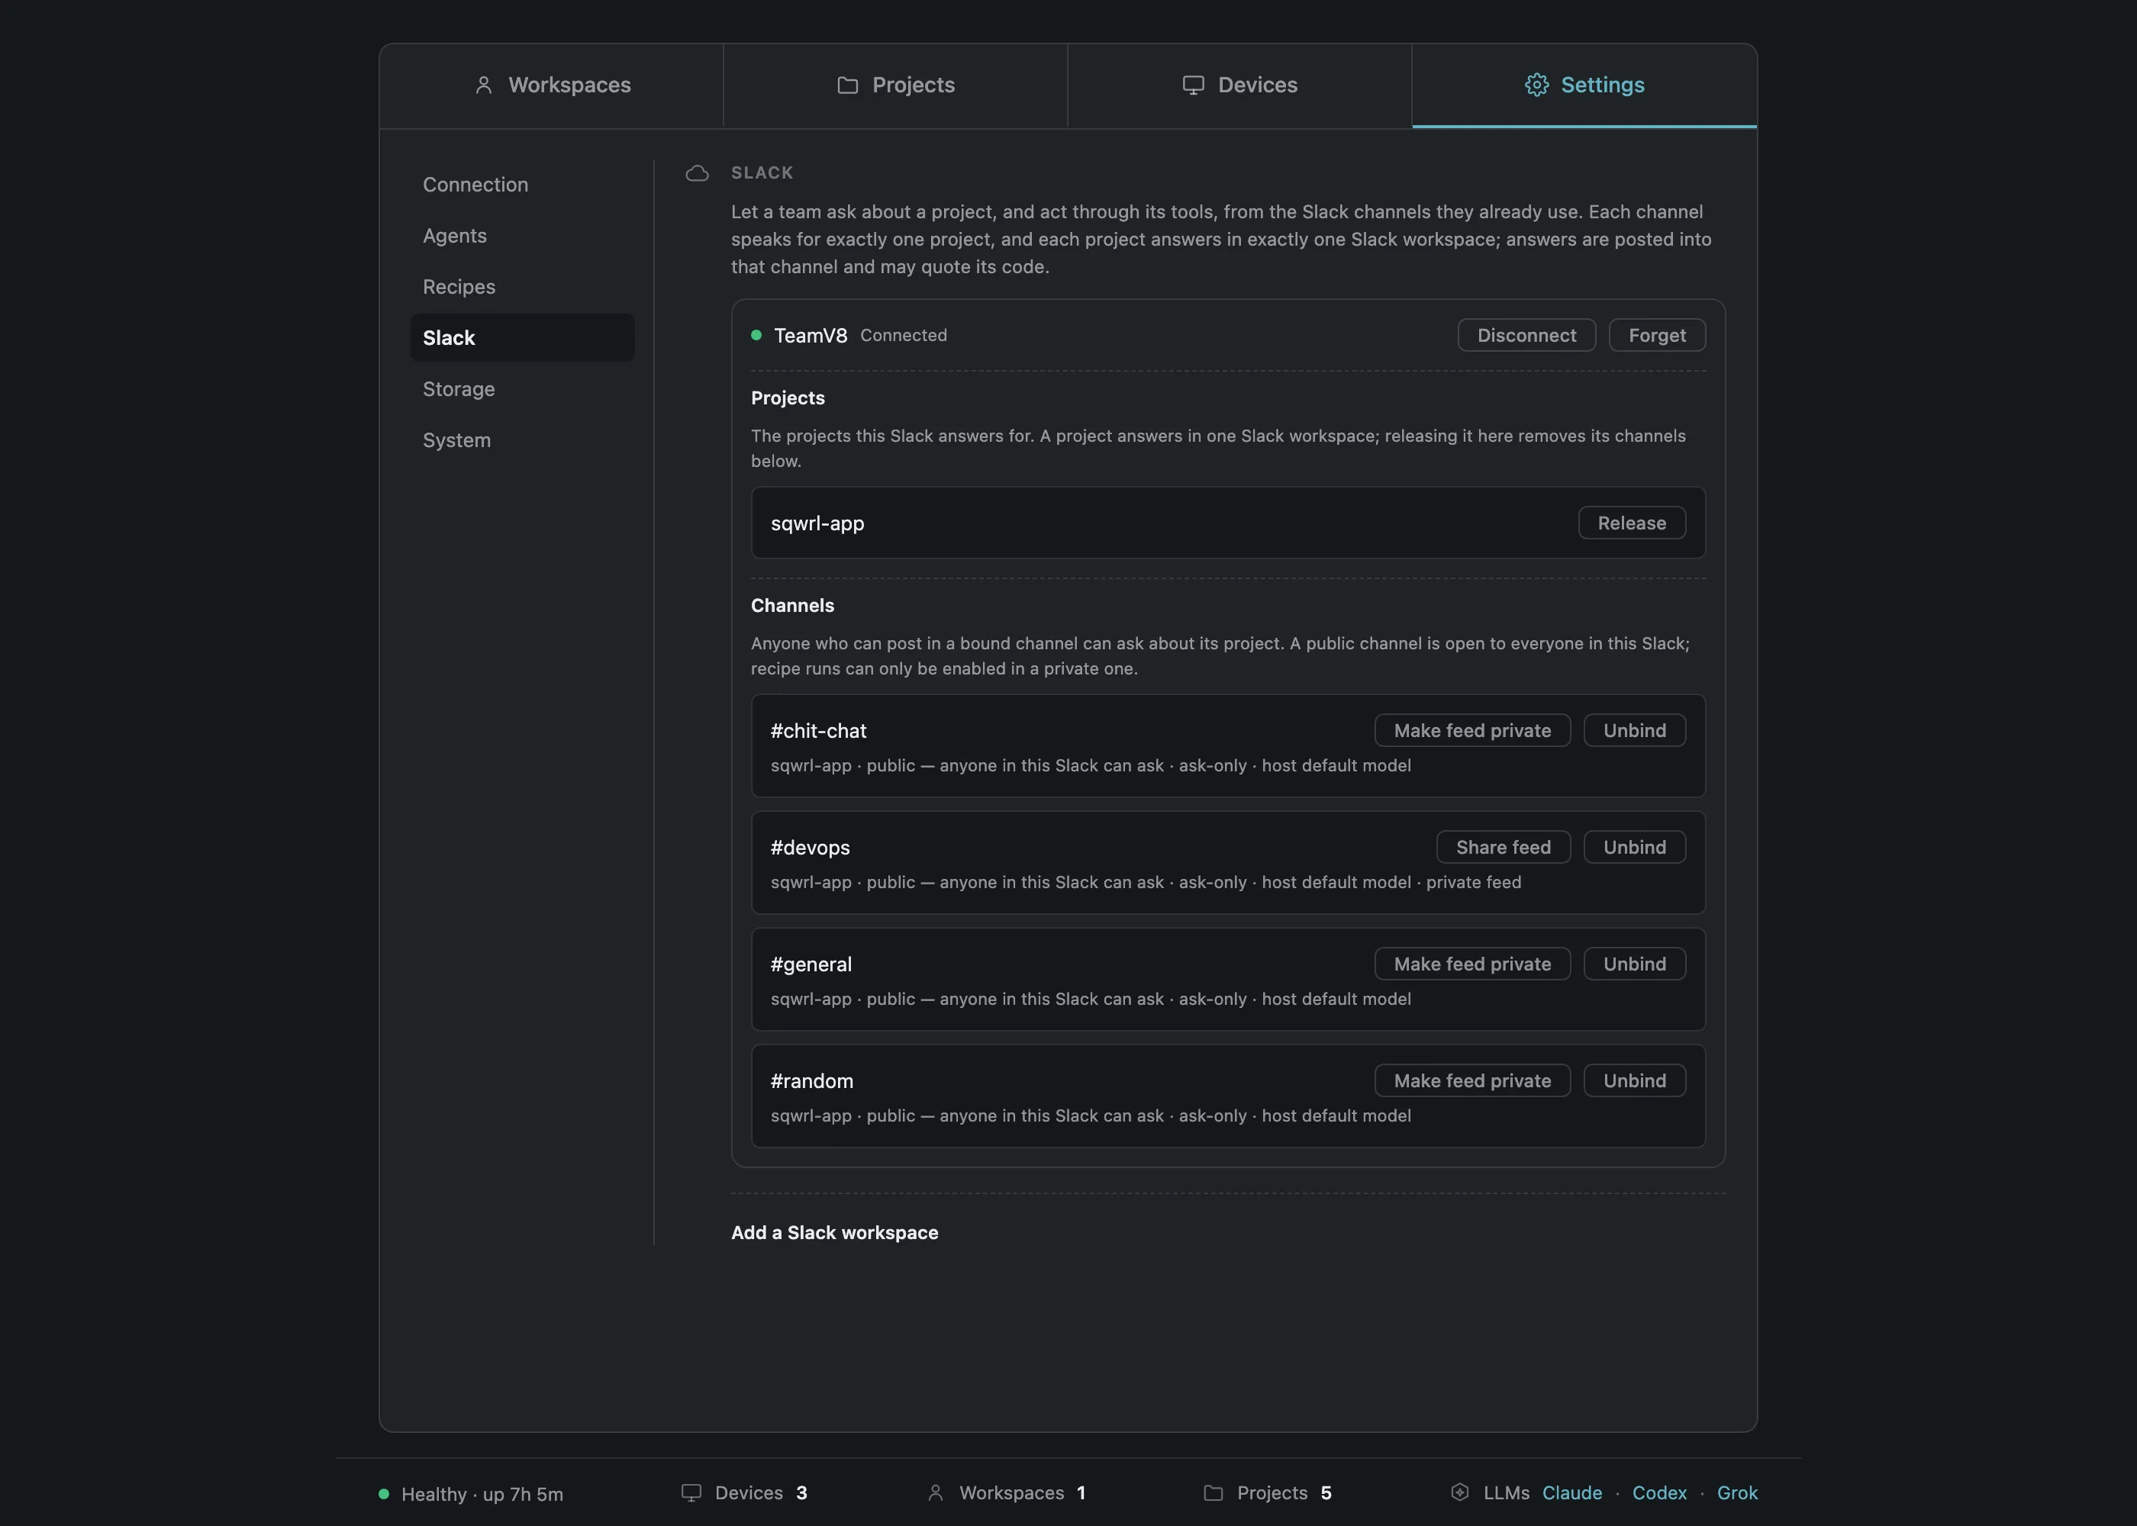The height and width of the screenshot is (1526, 2137).
Task: Click the TeamV8 workspace name
Action: [x=810, y=336]
